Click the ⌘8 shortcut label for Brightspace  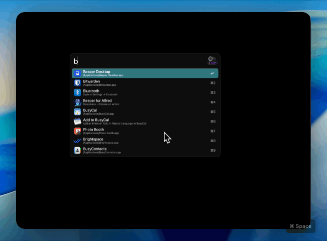pos(213,141)
